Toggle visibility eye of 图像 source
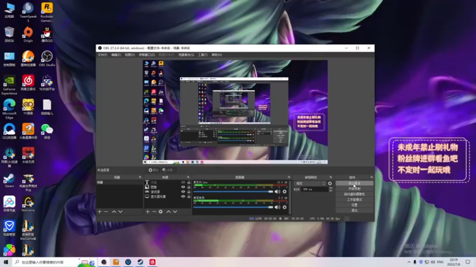 [x=183, y=187]
